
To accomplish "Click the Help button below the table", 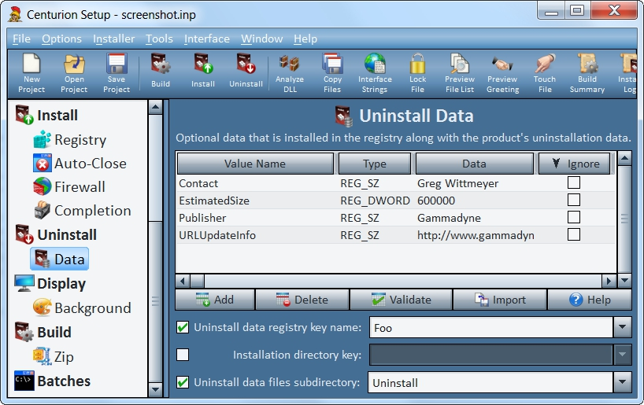I will [590, 300].
